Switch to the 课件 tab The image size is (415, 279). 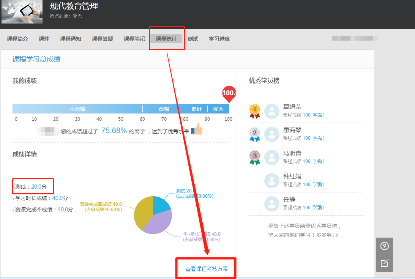[44, 39]
